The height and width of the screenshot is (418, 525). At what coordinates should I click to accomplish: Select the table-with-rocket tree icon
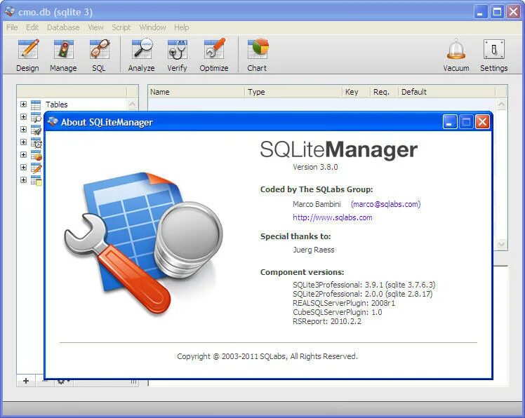(36, 130)
